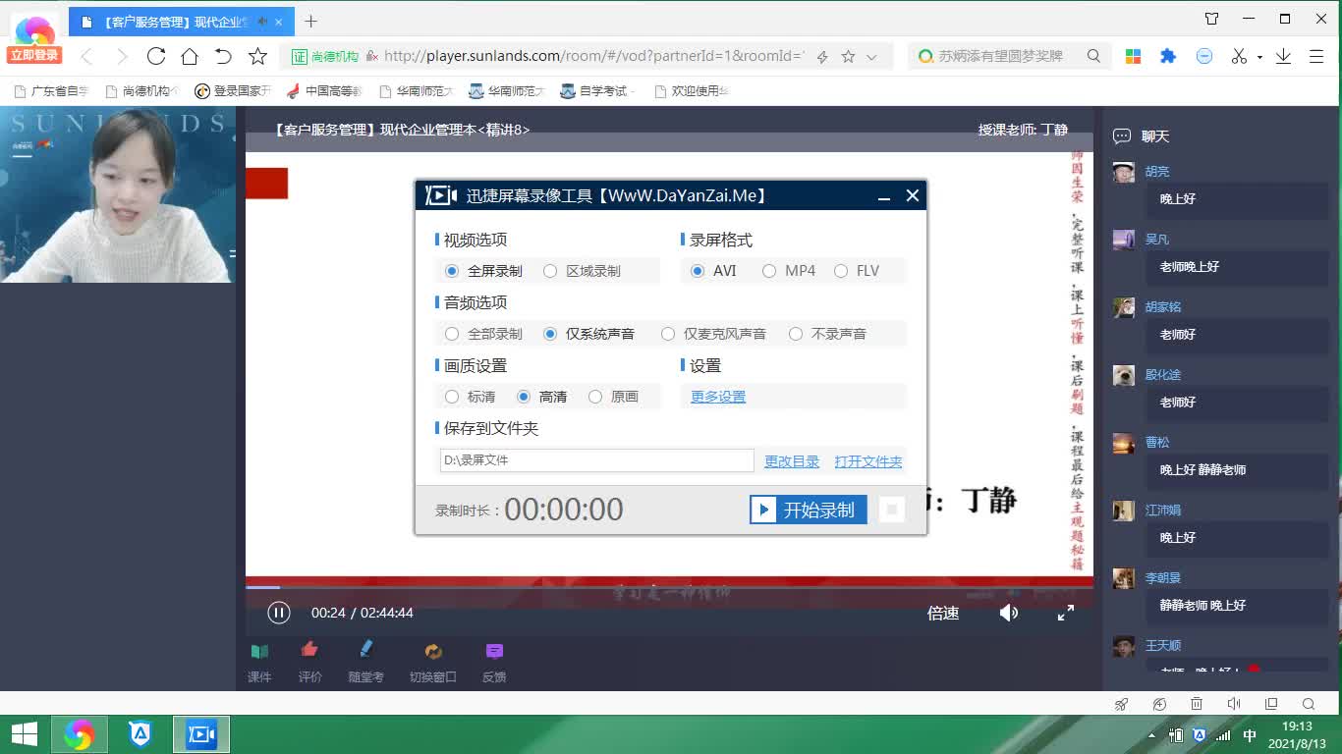Open the browser hamburger menu
This screenshot has height=754, width=1342.
point(1316,56)
